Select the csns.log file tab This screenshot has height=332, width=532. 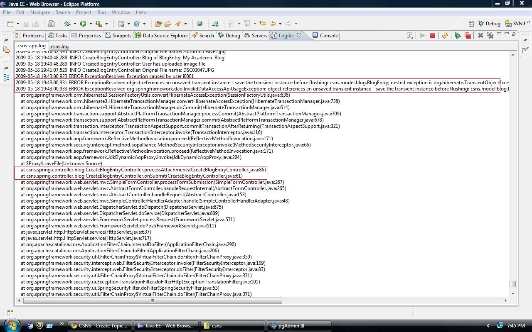pos(59,46)
